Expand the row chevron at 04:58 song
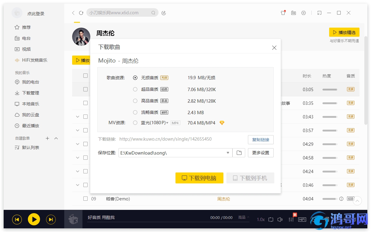The width and height of the screenshot is (371, 232). tap(78, 158)
